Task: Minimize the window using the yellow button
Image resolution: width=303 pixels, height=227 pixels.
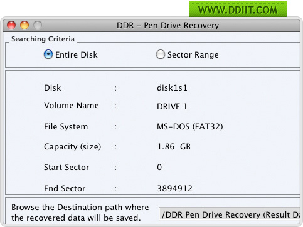Action: [x=24, y=25]
